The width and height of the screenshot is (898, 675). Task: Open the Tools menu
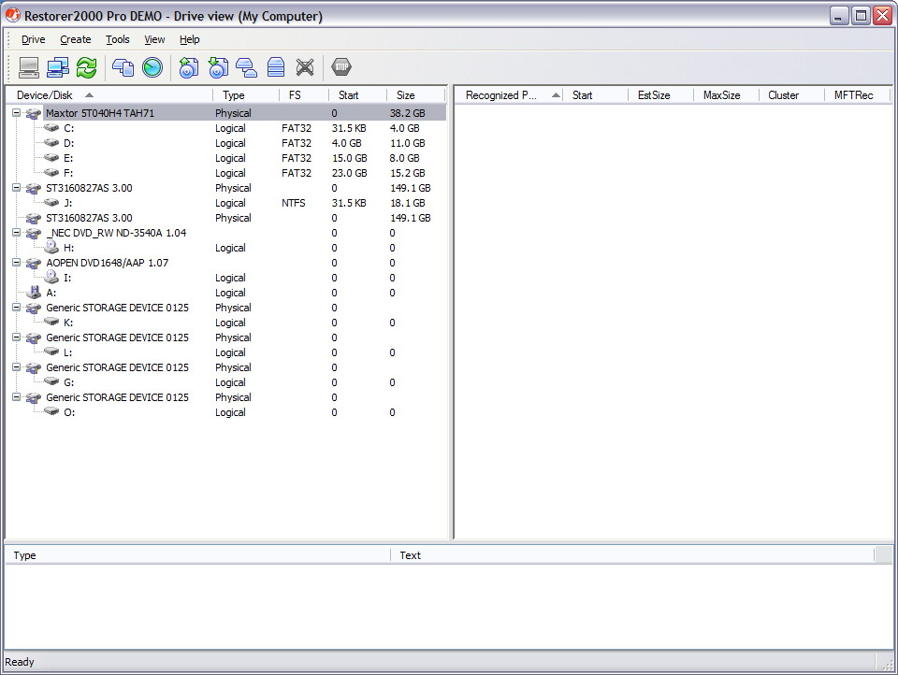click(118, 39)
